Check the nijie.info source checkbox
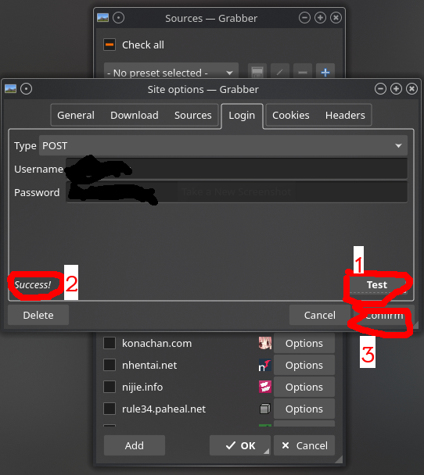The width and height of the screenshot is (424, 475). (x=110, y=387)
